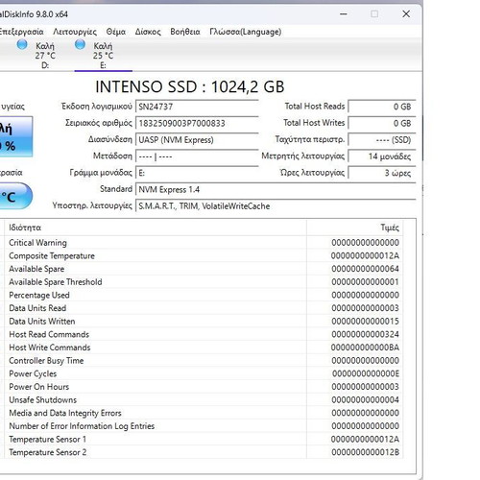Screen dimensions: 480x480
Task: Open the Επεξεργασία menu
Action: pos(21,32)
